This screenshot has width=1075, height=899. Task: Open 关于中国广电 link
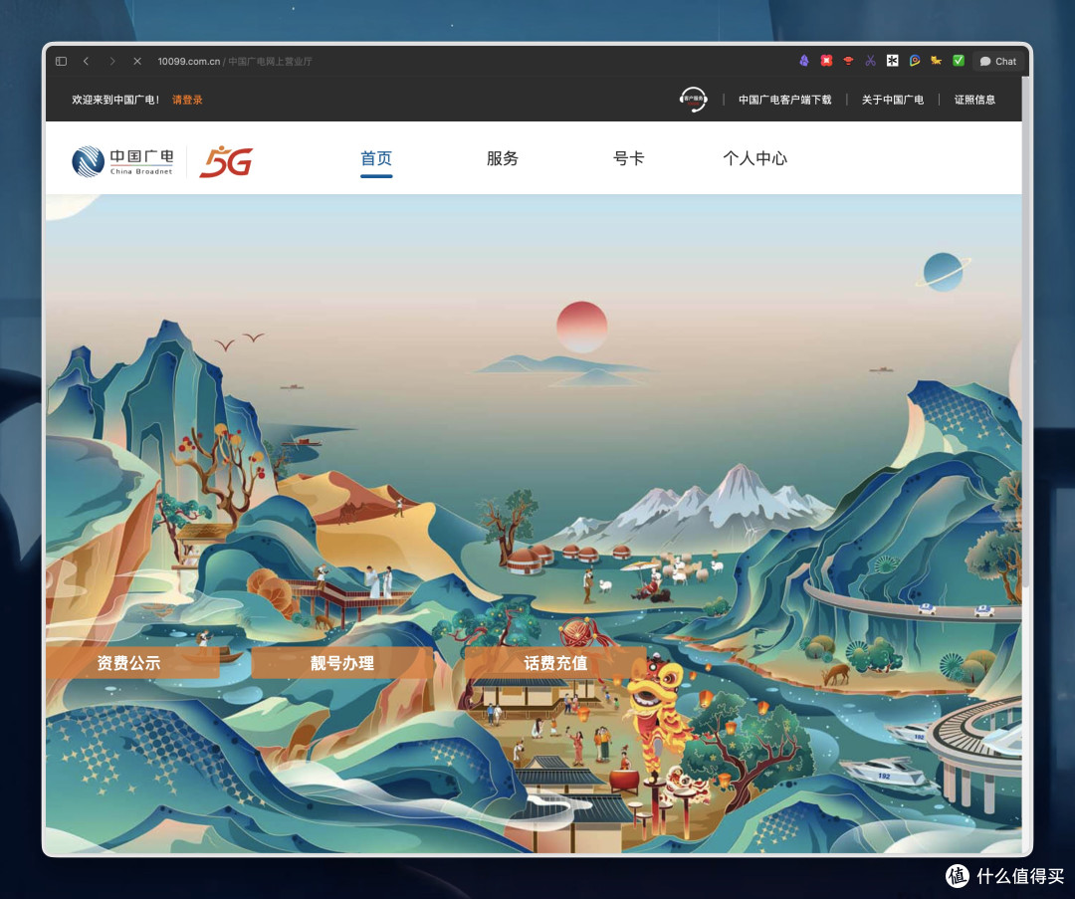(892, 100)
